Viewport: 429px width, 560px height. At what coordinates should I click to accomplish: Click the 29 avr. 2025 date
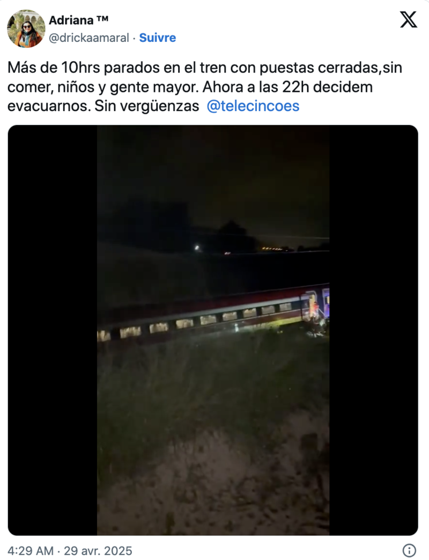(x=98, y=551)
